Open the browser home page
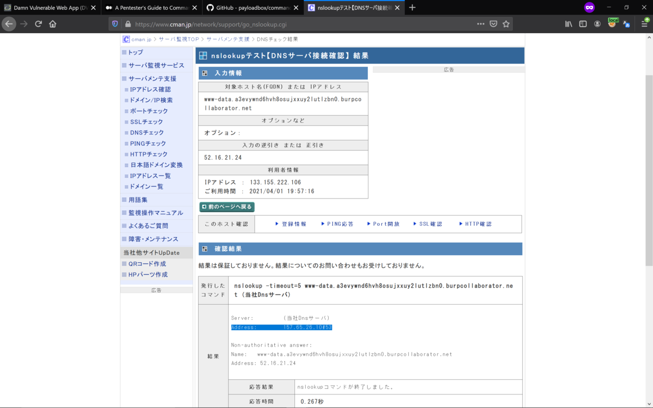The image size is (653, 408). (x=53, y=24)
